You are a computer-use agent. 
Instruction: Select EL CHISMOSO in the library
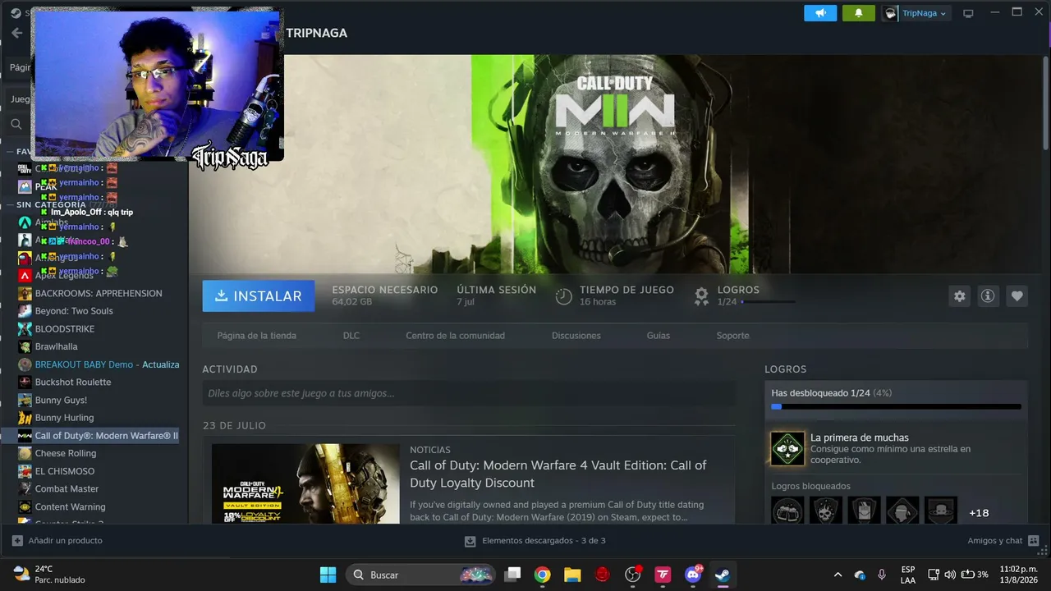tap(65, 471)
